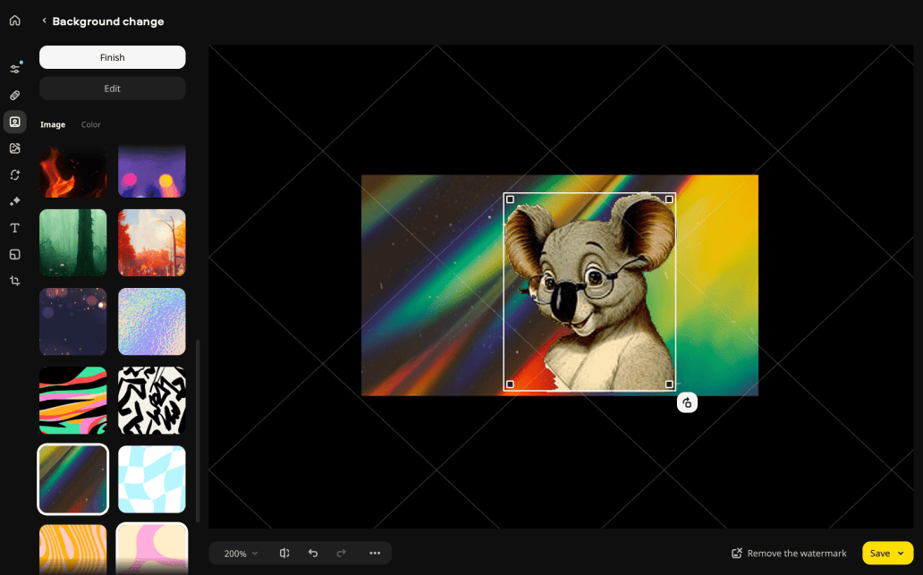
Task: Expand the 200% zoom dropdown
Action: coord(241,554)
